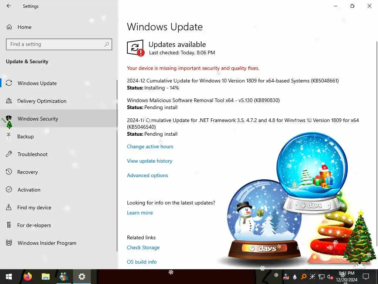This screenshot has height=284, width=378.
Task: Go to Settings Home
Action: 59,27
